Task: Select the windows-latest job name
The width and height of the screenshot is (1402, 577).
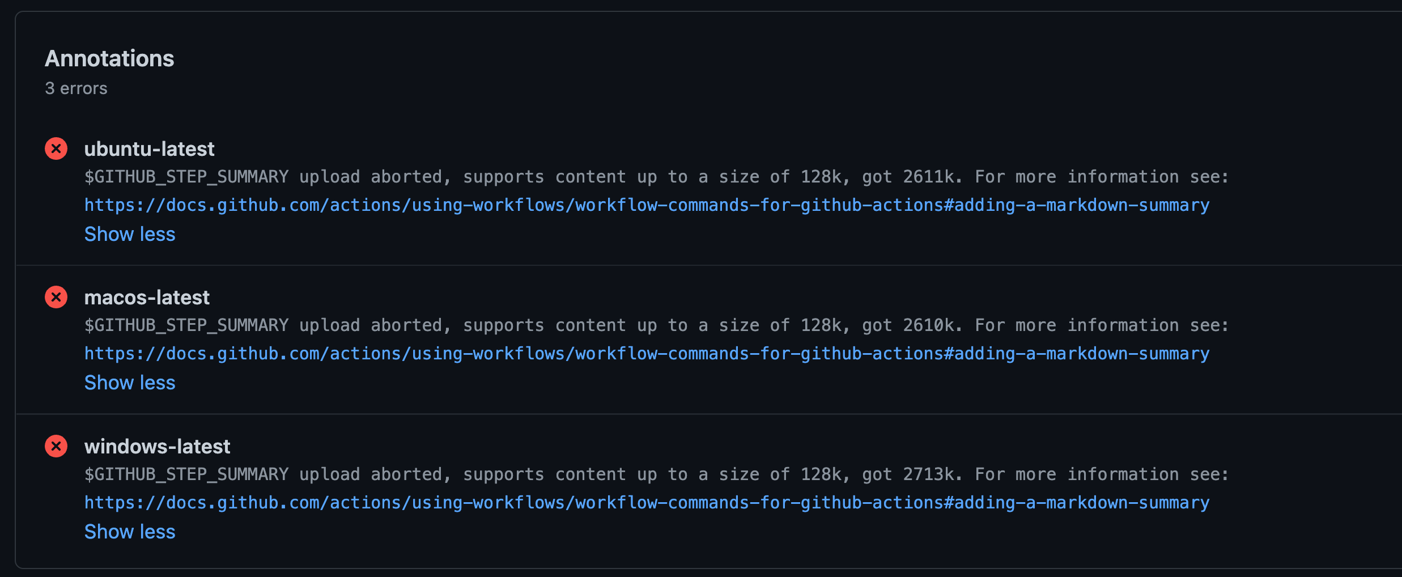Action: (x=157, y=446)
